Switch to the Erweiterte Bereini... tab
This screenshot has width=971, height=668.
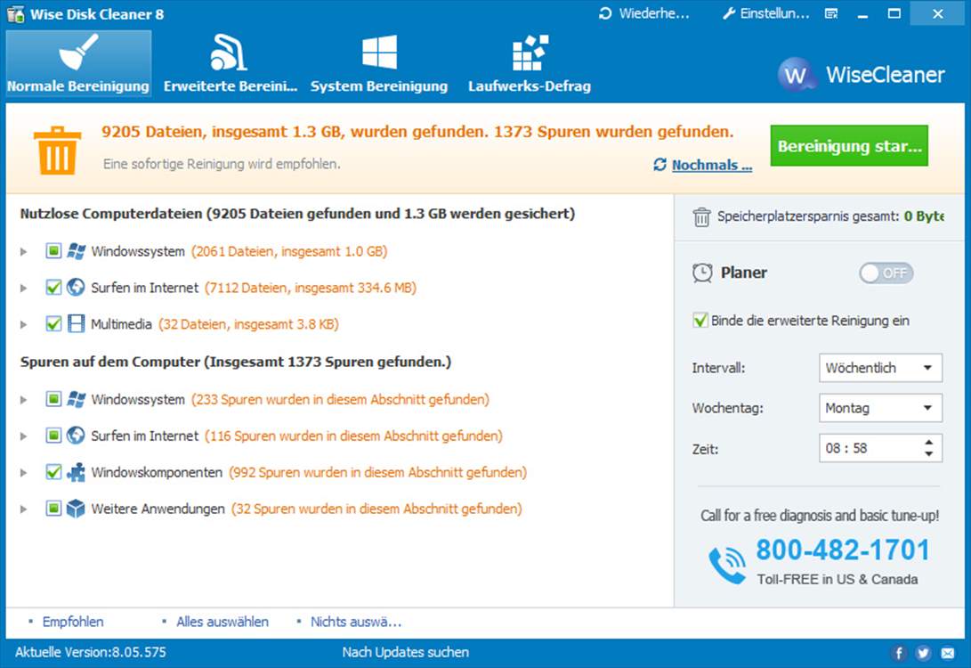pyautogui.click(x=231, y=63)
